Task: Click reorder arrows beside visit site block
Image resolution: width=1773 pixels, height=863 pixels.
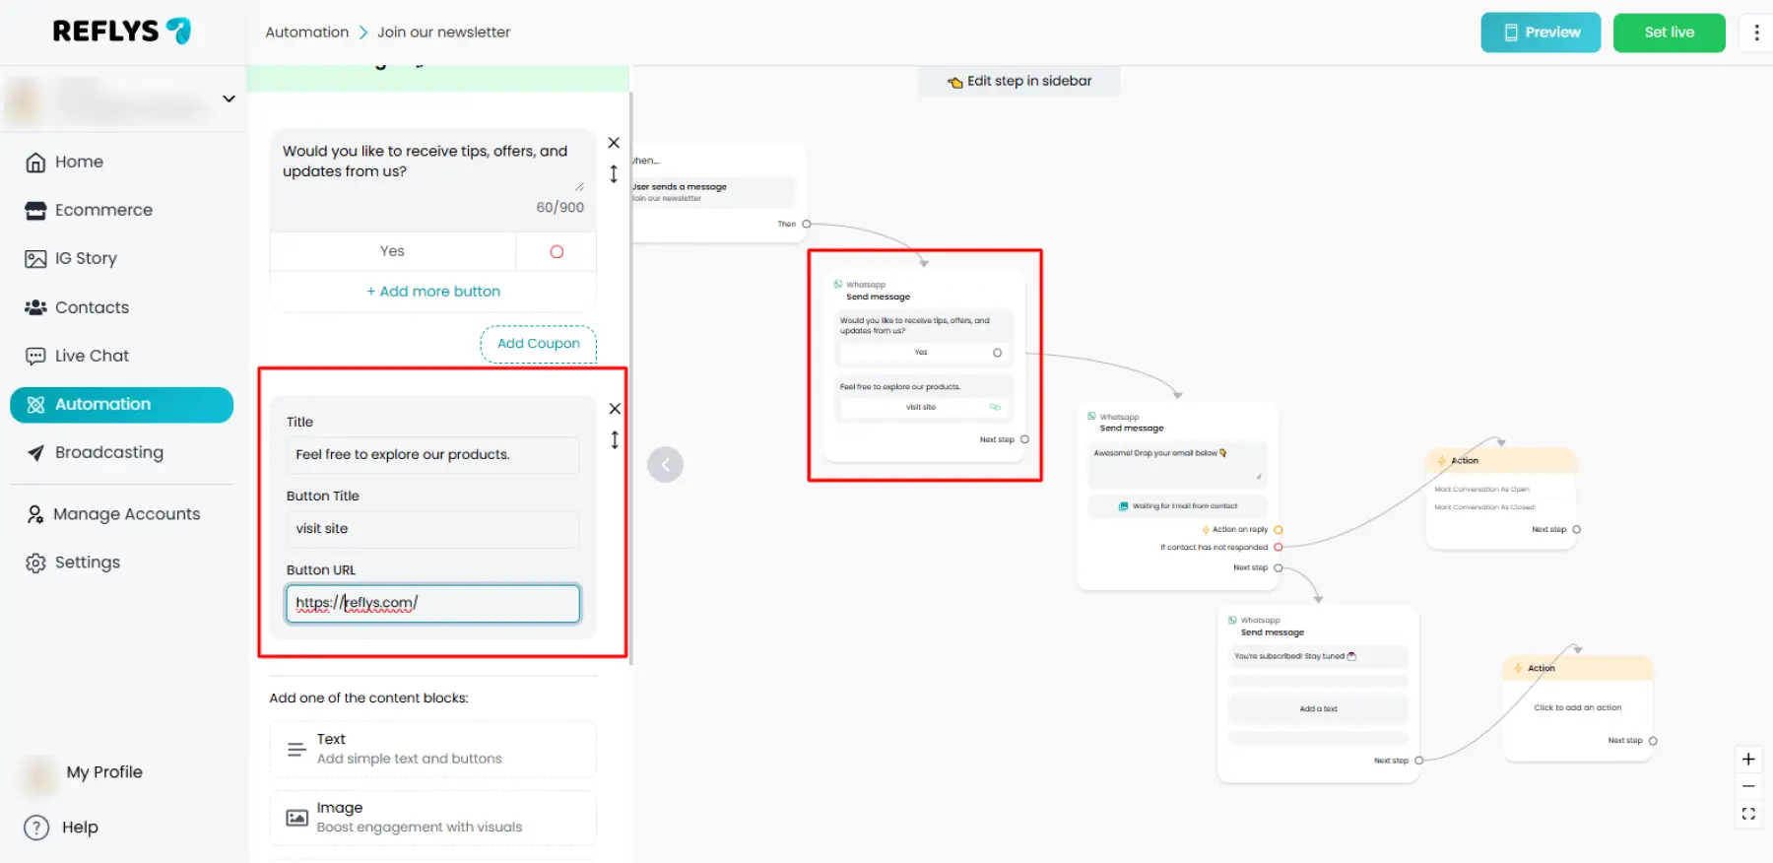Action: 615,440
